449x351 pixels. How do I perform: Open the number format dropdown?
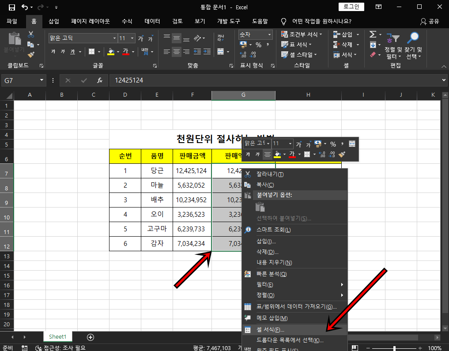[269, 34]
